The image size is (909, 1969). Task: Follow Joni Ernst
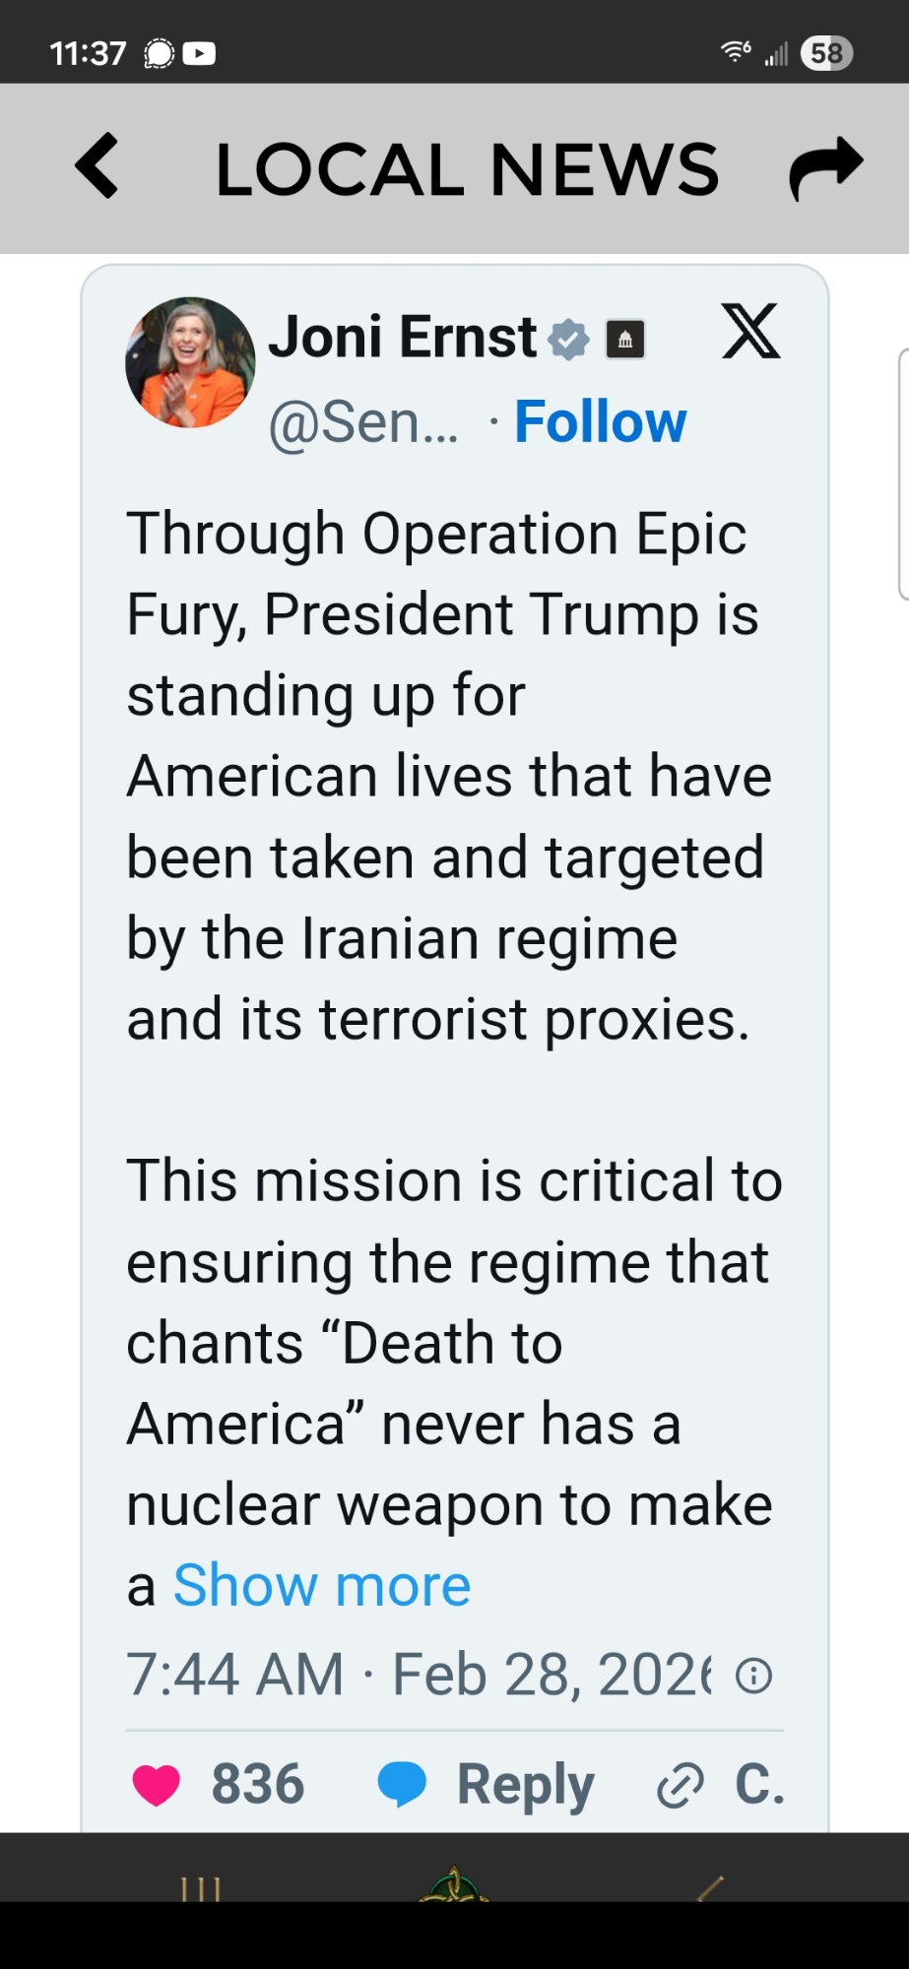pyautogui.click(x=600, y=422)
